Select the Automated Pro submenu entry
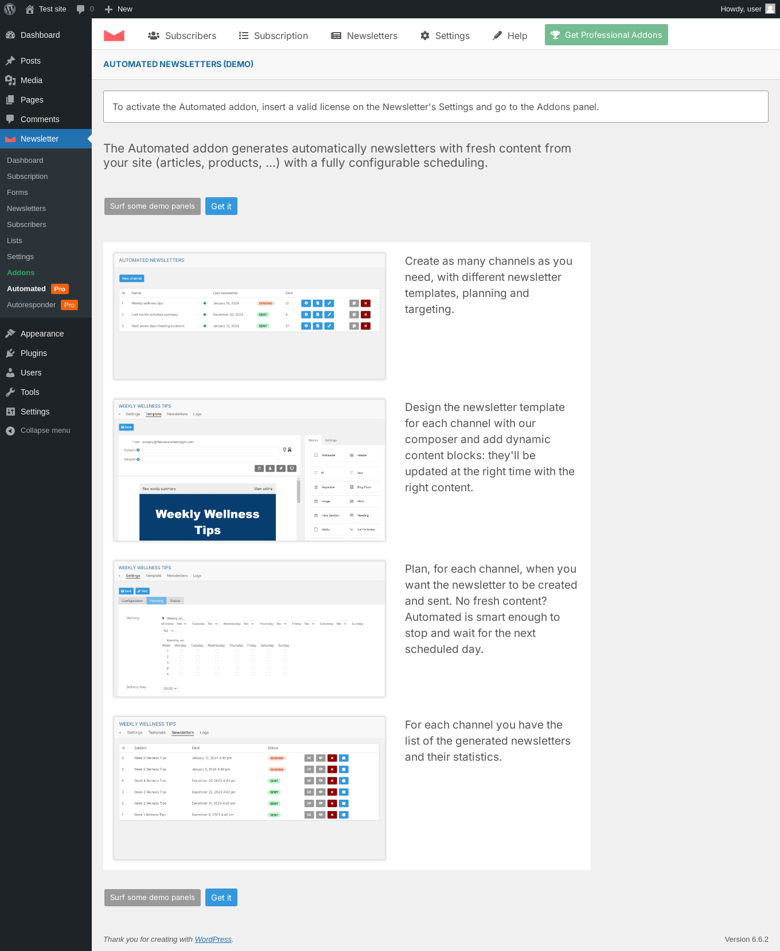Viewport: 780px width, 951px height. pos(38,289)
